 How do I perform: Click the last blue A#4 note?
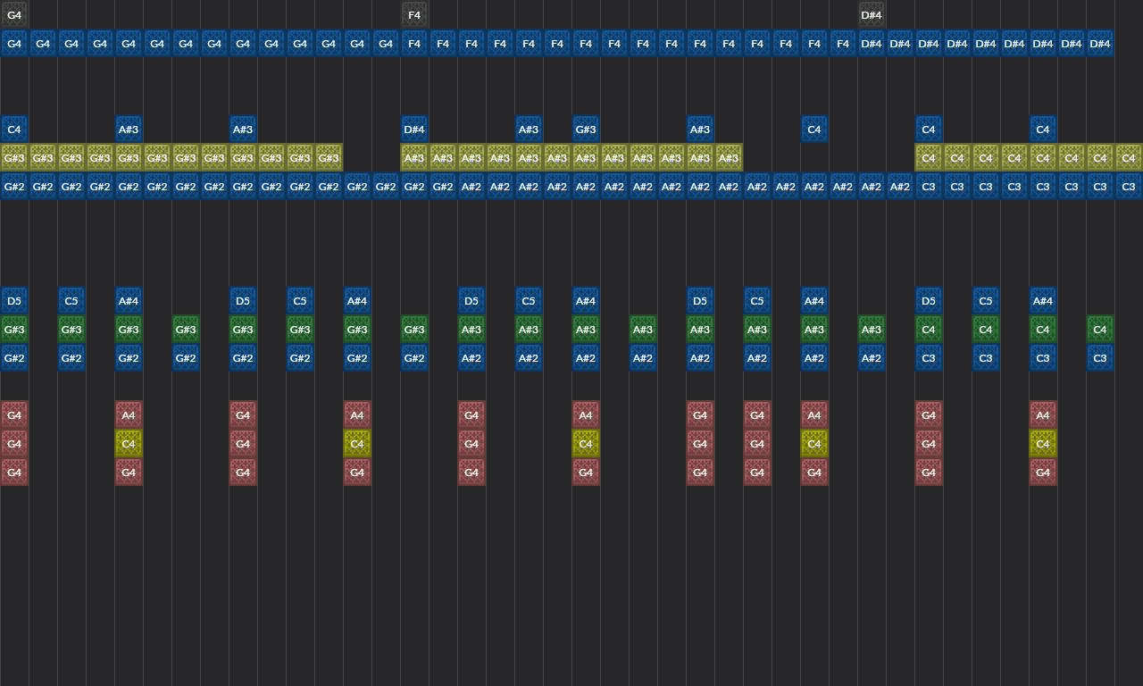point(1043,301)
